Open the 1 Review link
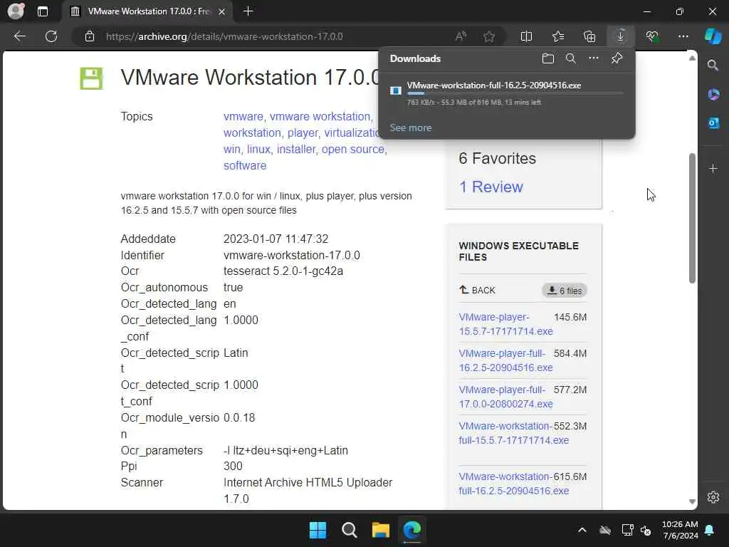The height and width of the screenshot is (547, 729). pos(491,187)
